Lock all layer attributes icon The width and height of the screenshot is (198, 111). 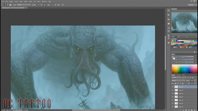(183, 84)
